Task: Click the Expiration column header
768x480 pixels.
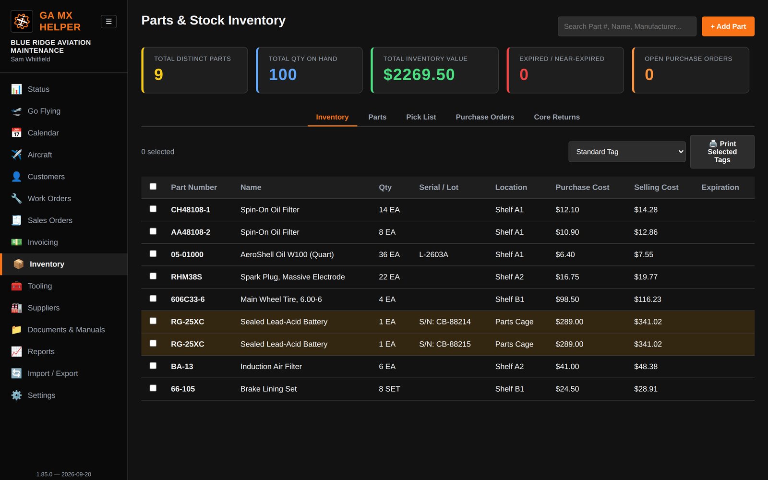Action: (720, 187)
